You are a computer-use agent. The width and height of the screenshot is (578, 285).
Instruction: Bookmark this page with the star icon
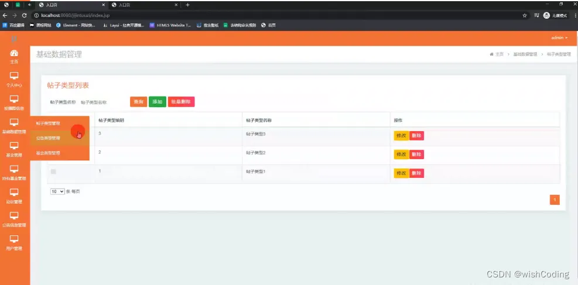[x=525, y=15]
